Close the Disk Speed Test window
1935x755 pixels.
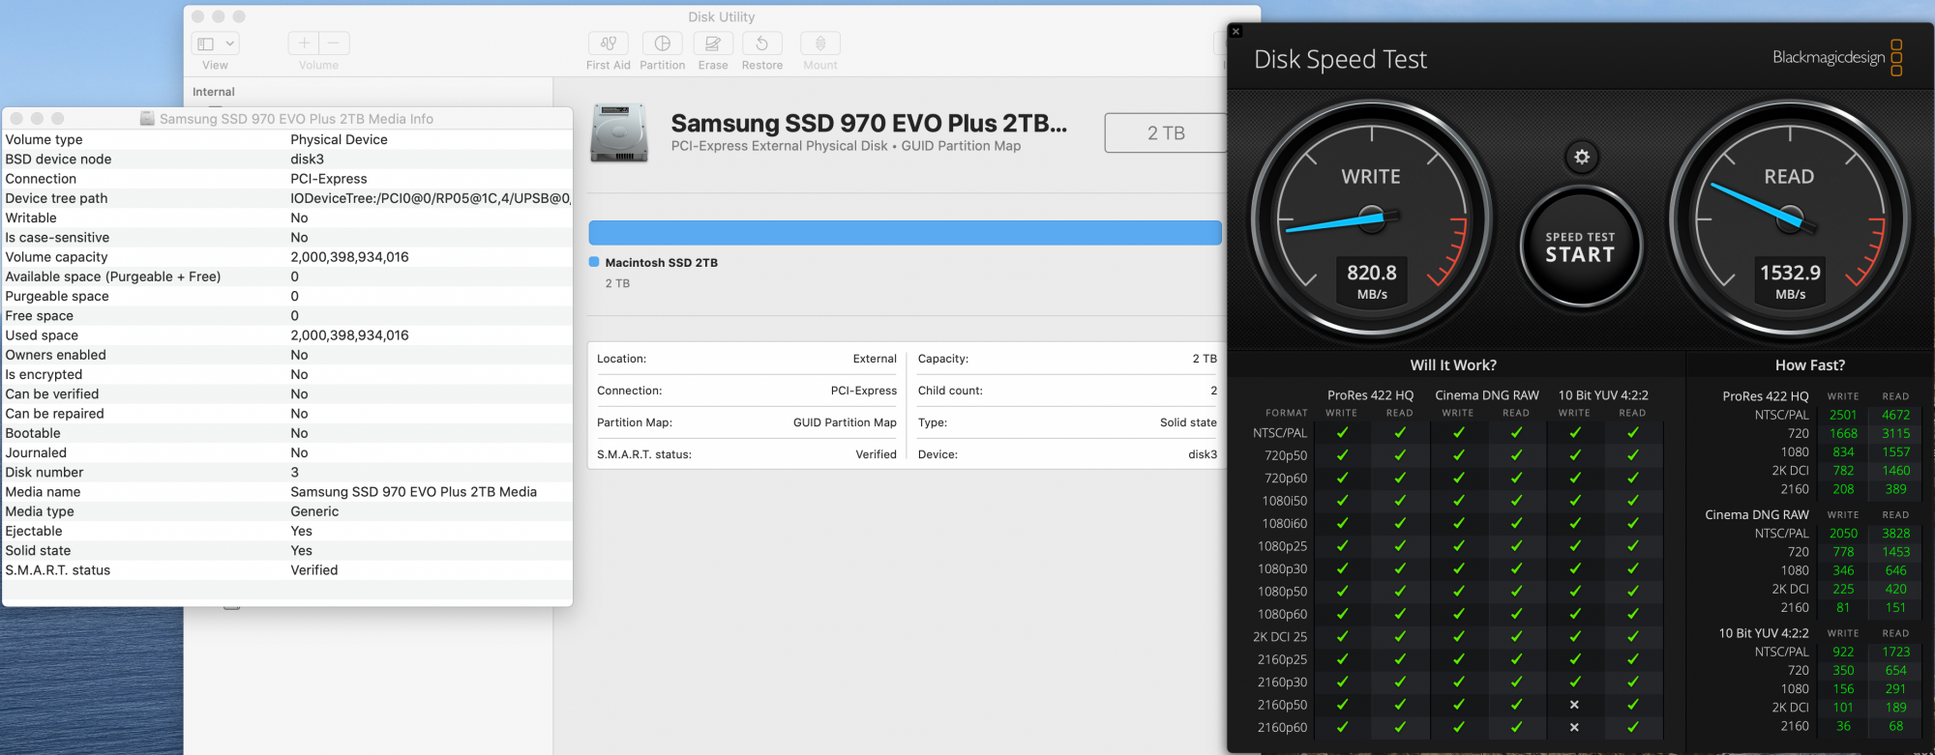point(1235,31)
